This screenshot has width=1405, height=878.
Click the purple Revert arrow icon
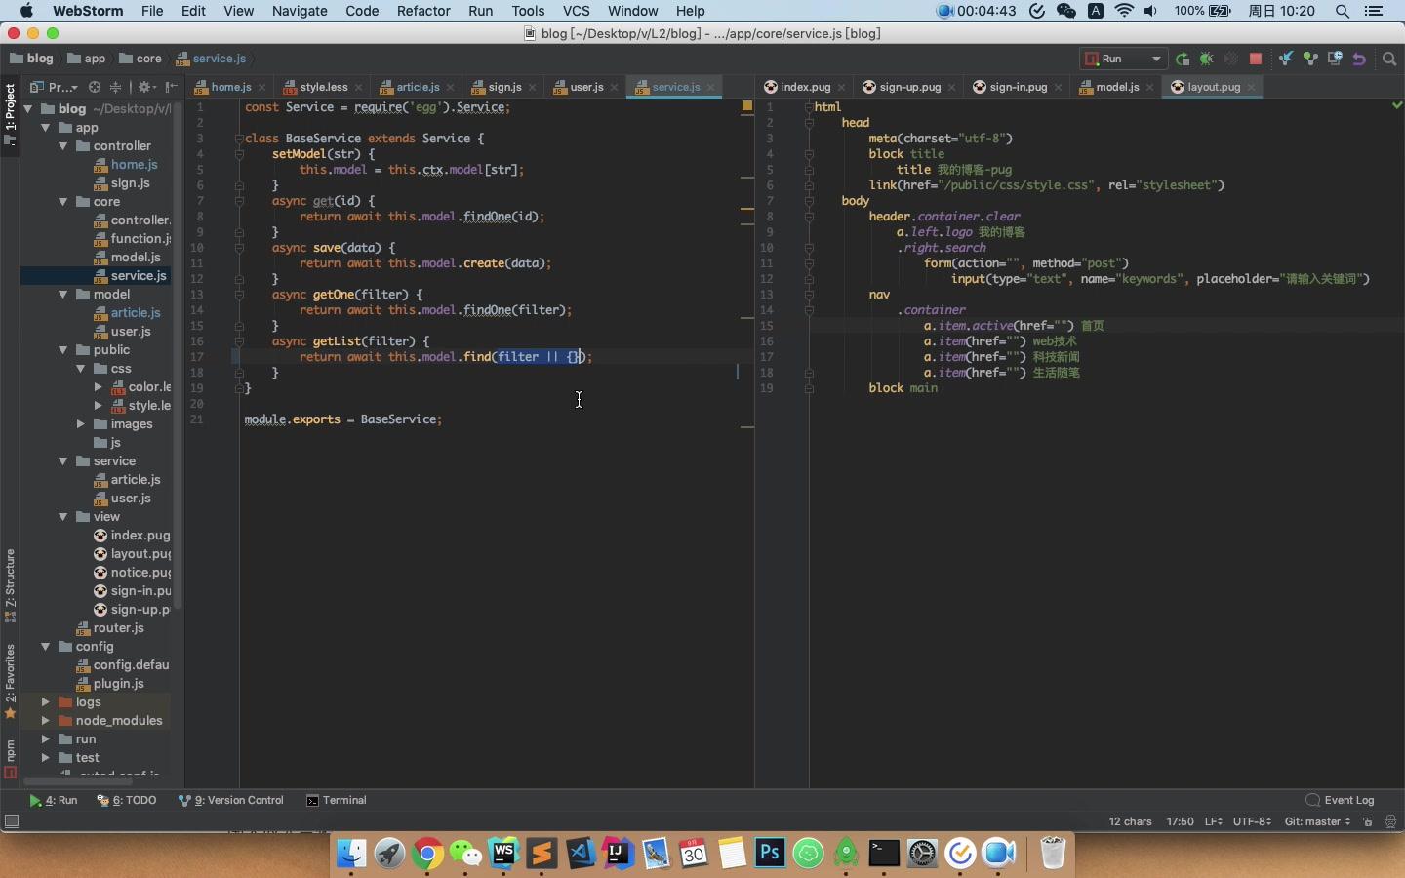pos(1359,60)
